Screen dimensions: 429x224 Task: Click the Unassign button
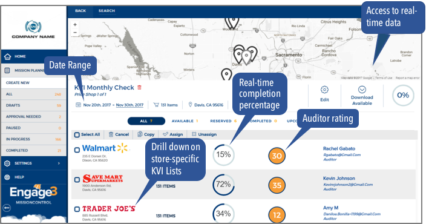[x=204, y=134]
